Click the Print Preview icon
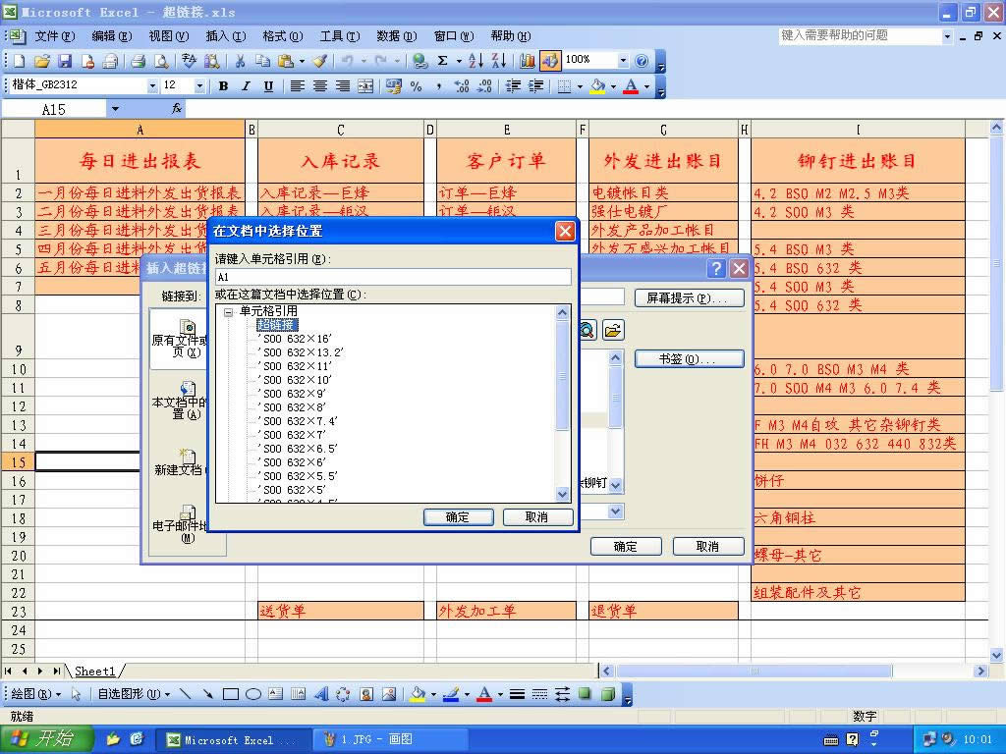The height and width of the screenshot is (754, 1006). click(x=162, y=61)
